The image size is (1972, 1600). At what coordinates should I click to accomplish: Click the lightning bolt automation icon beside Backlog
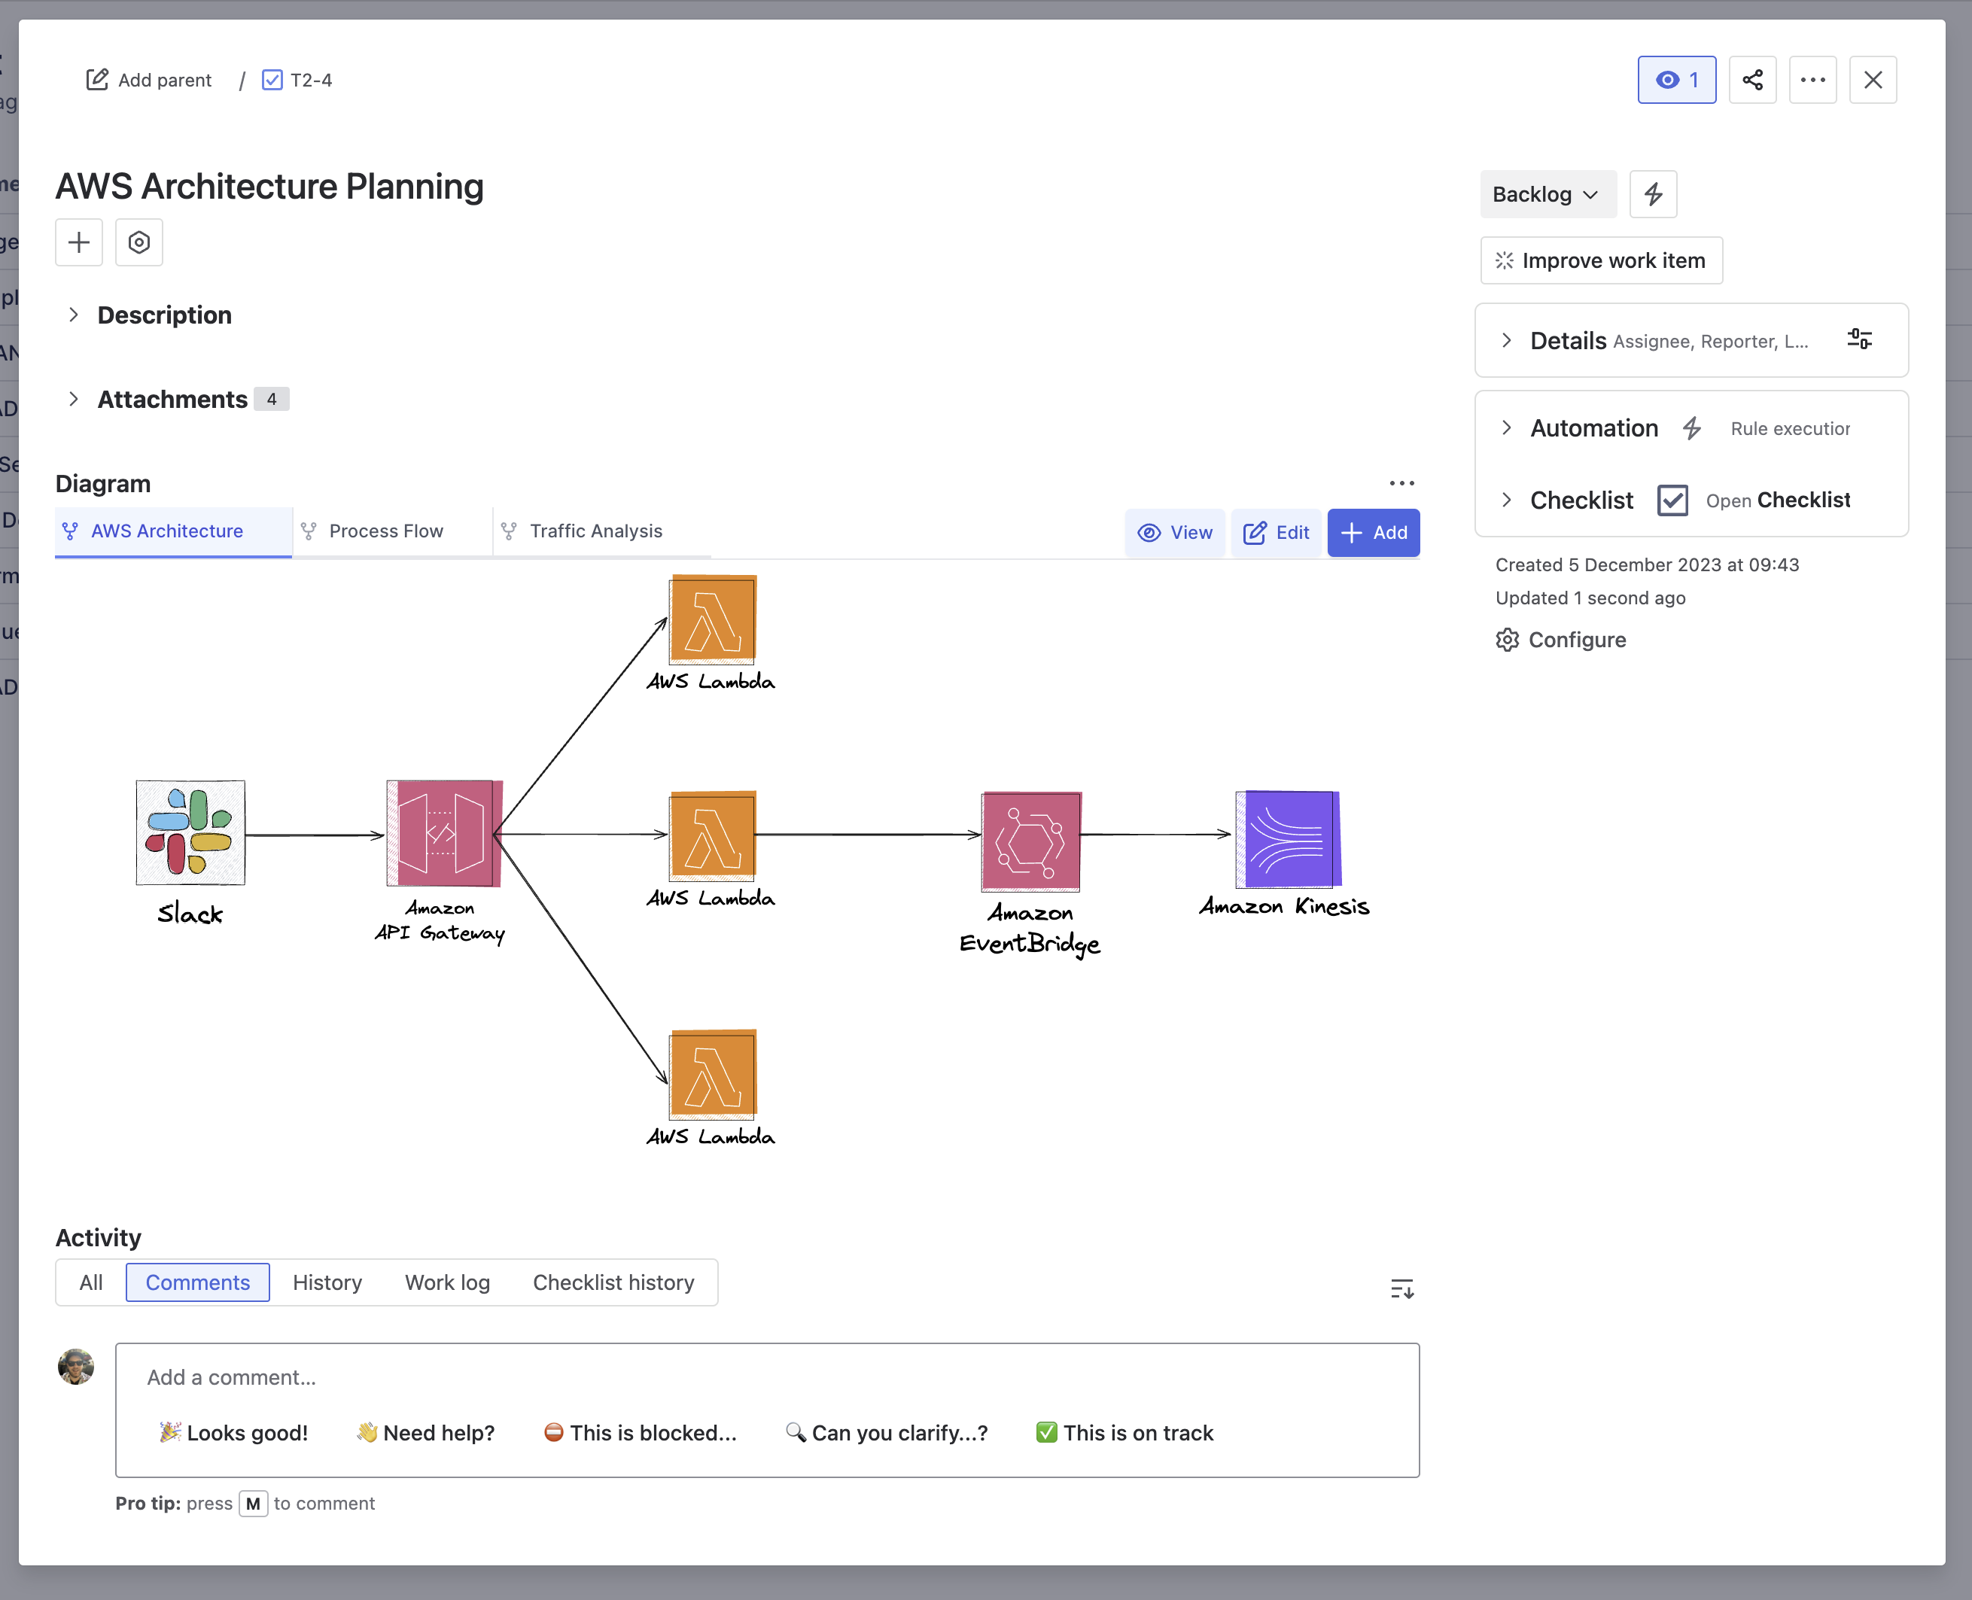click(x=1652, y=194)
